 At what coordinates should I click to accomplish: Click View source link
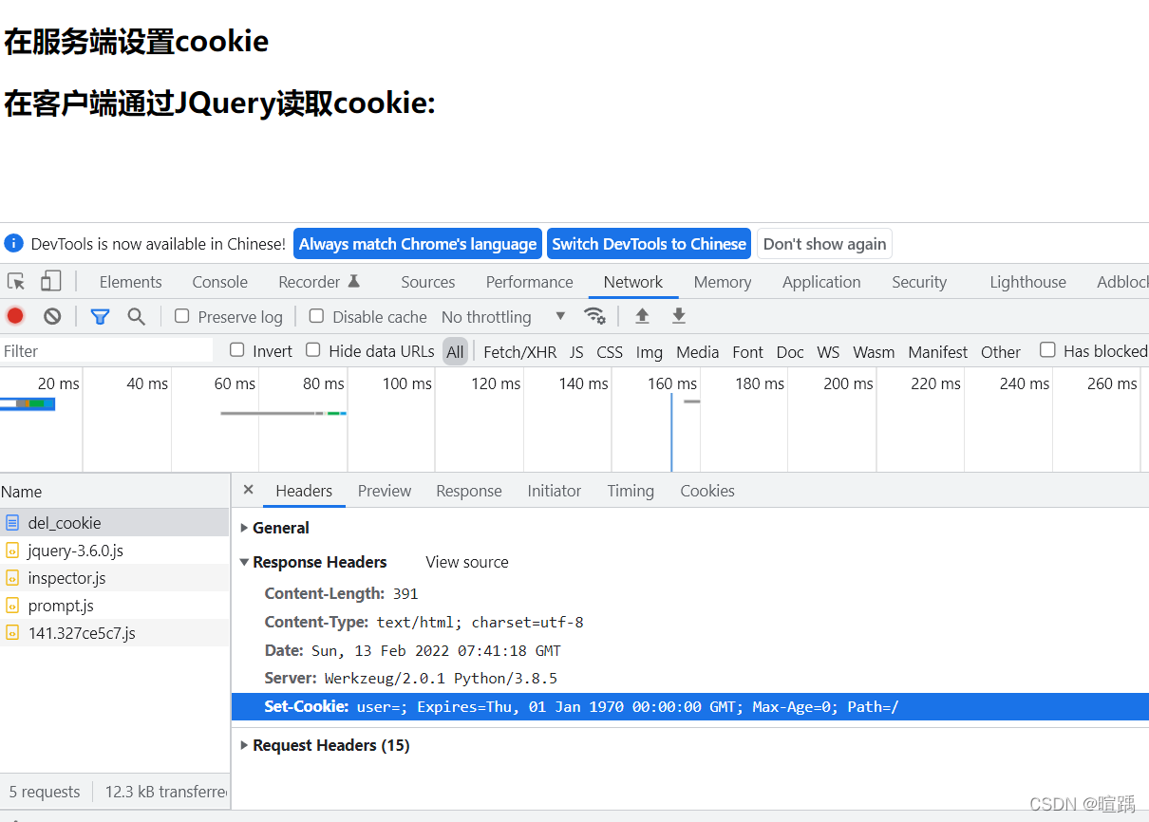click(467, 562)
